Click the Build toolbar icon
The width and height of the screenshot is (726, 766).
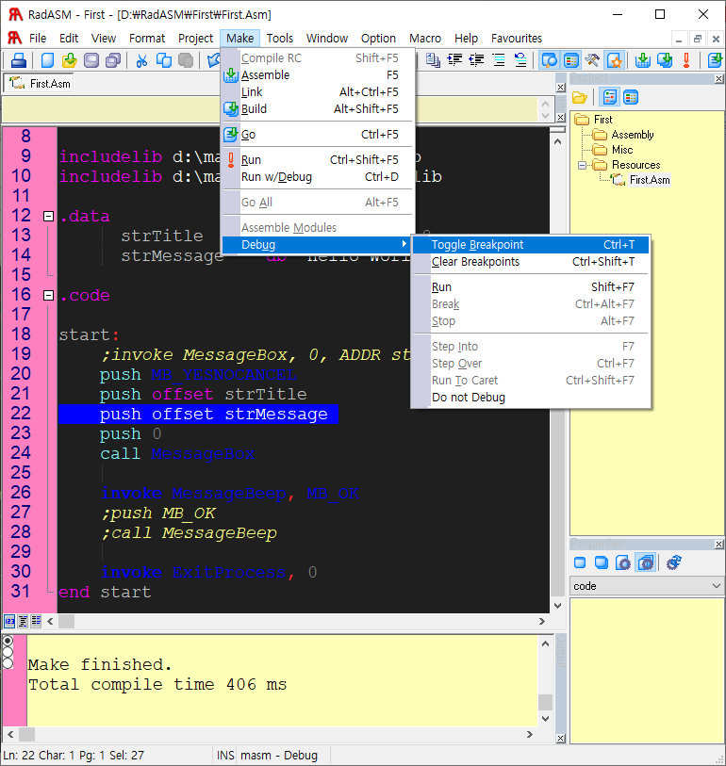point(665,60)
